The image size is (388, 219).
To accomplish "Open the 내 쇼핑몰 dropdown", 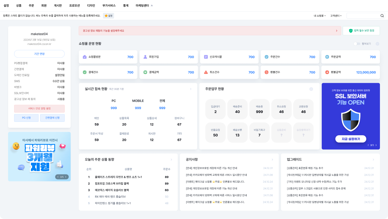I will tap(320, 16).
